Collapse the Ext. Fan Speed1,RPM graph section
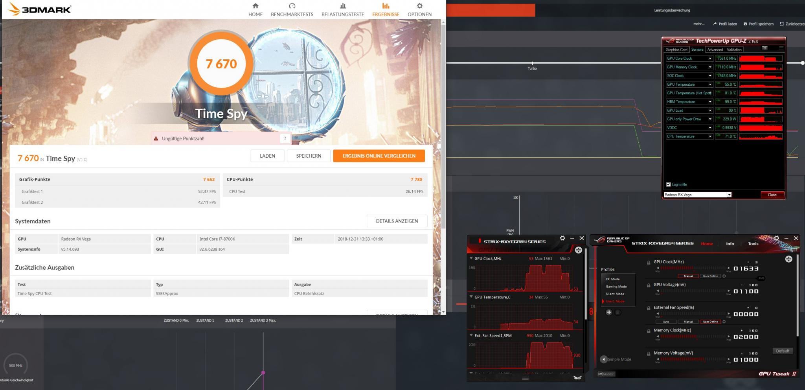 coord(471,335)
